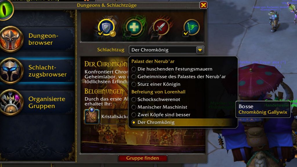Switch to Organisierte Gruppen tab
The height and width of the screenshot is (167, 297).
37,102
